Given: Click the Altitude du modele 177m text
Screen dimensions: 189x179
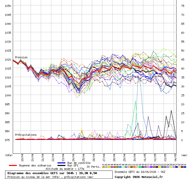Looking at the screenshot, I should click(65, 169).
